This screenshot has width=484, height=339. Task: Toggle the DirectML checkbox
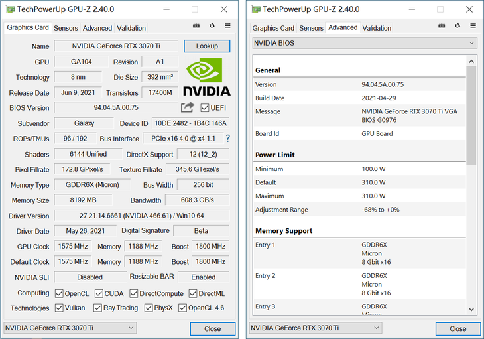pos(193,293)
